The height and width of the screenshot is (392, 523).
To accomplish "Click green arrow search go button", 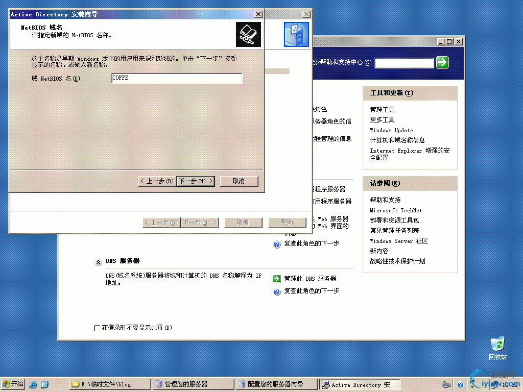I will pyautogui.click(x=442, y=62).
